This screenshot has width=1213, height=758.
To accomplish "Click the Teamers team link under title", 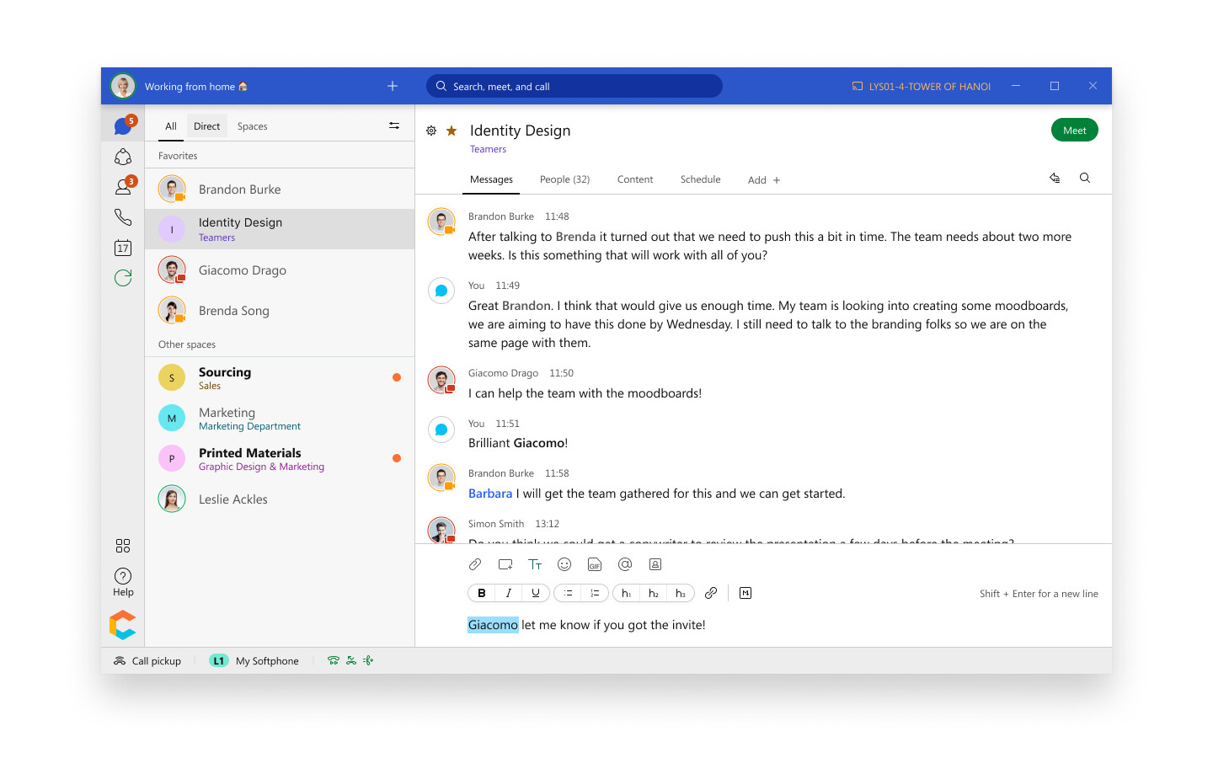I will (x=488, y=149).
